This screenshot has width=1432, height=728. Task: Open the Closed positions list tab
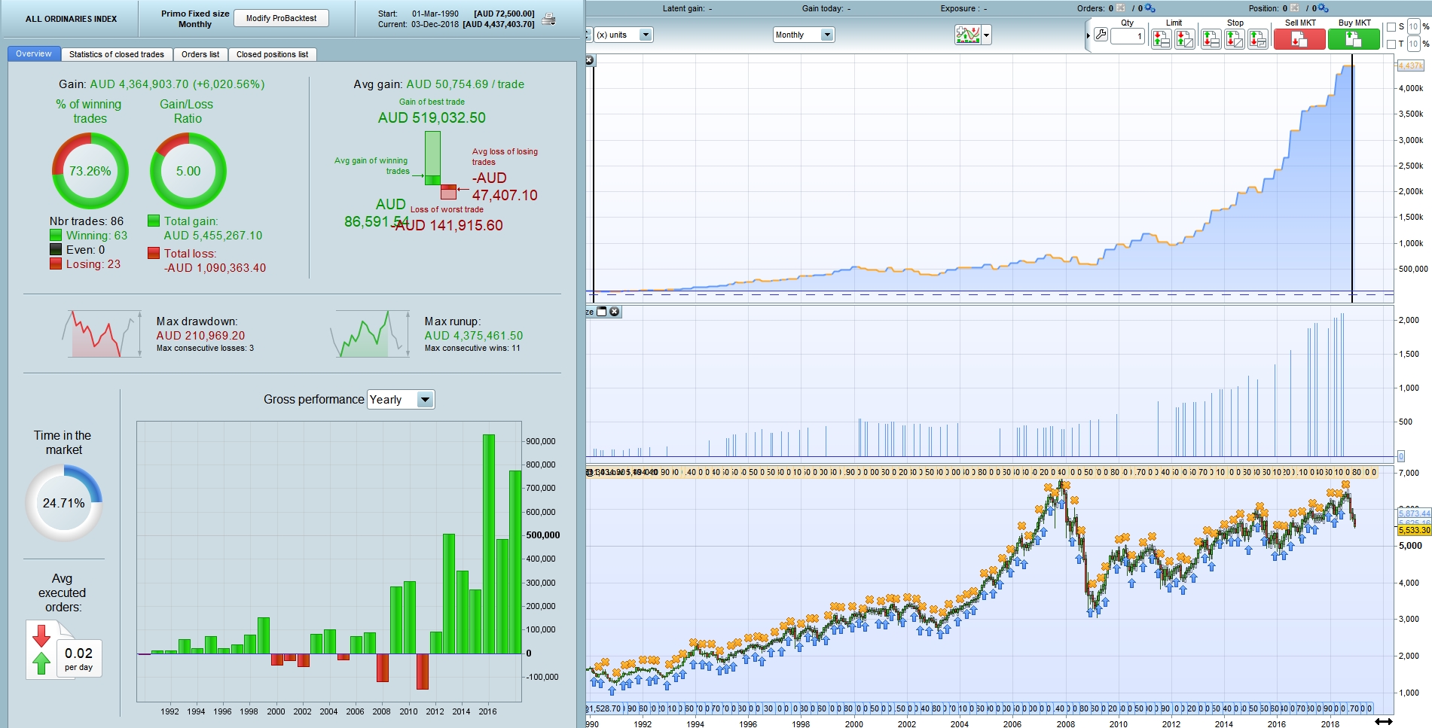point(272,54)
